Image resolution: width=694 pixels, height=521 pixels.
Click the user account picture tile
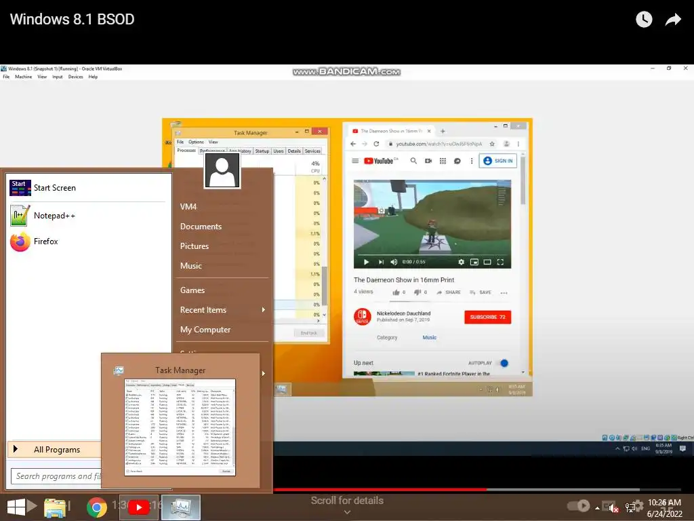pos(222,170)
